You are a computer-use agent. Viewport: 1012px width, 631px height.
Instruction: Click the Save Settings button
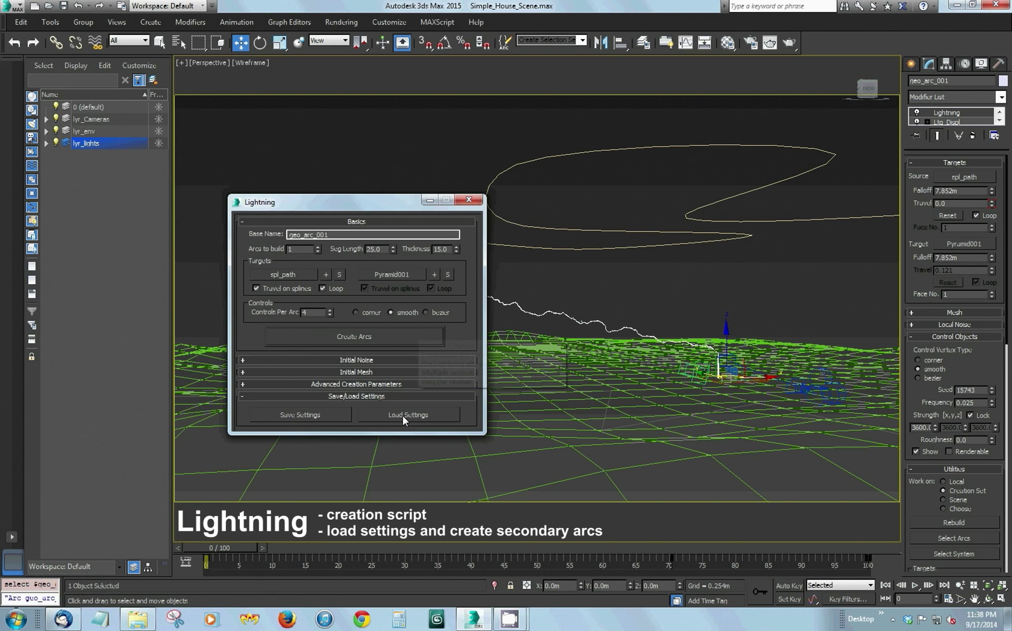[300, 415]
